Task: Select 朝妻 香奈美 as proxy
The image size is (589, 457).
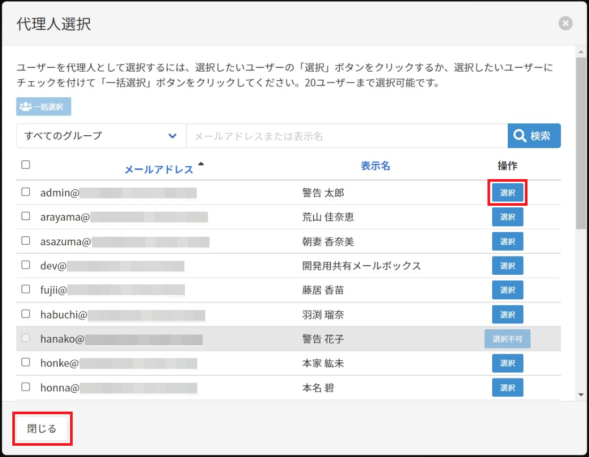Action: pos(507,242)
